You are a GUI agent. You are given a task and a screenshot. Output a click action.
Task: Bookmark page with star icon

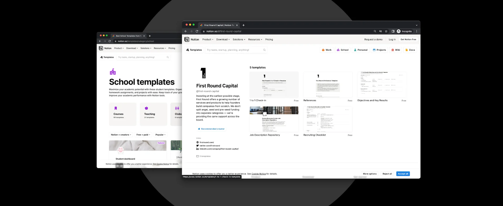click(x=386, y=31)
